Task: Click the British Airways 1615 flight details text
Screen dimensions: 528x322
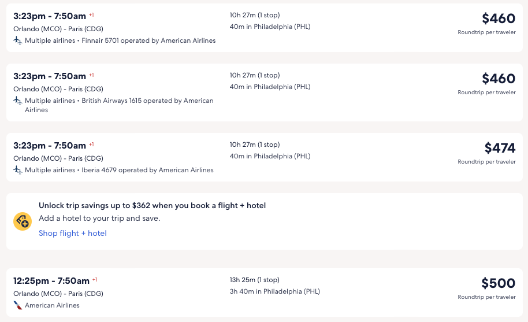Action: click(x=147, y=101)
